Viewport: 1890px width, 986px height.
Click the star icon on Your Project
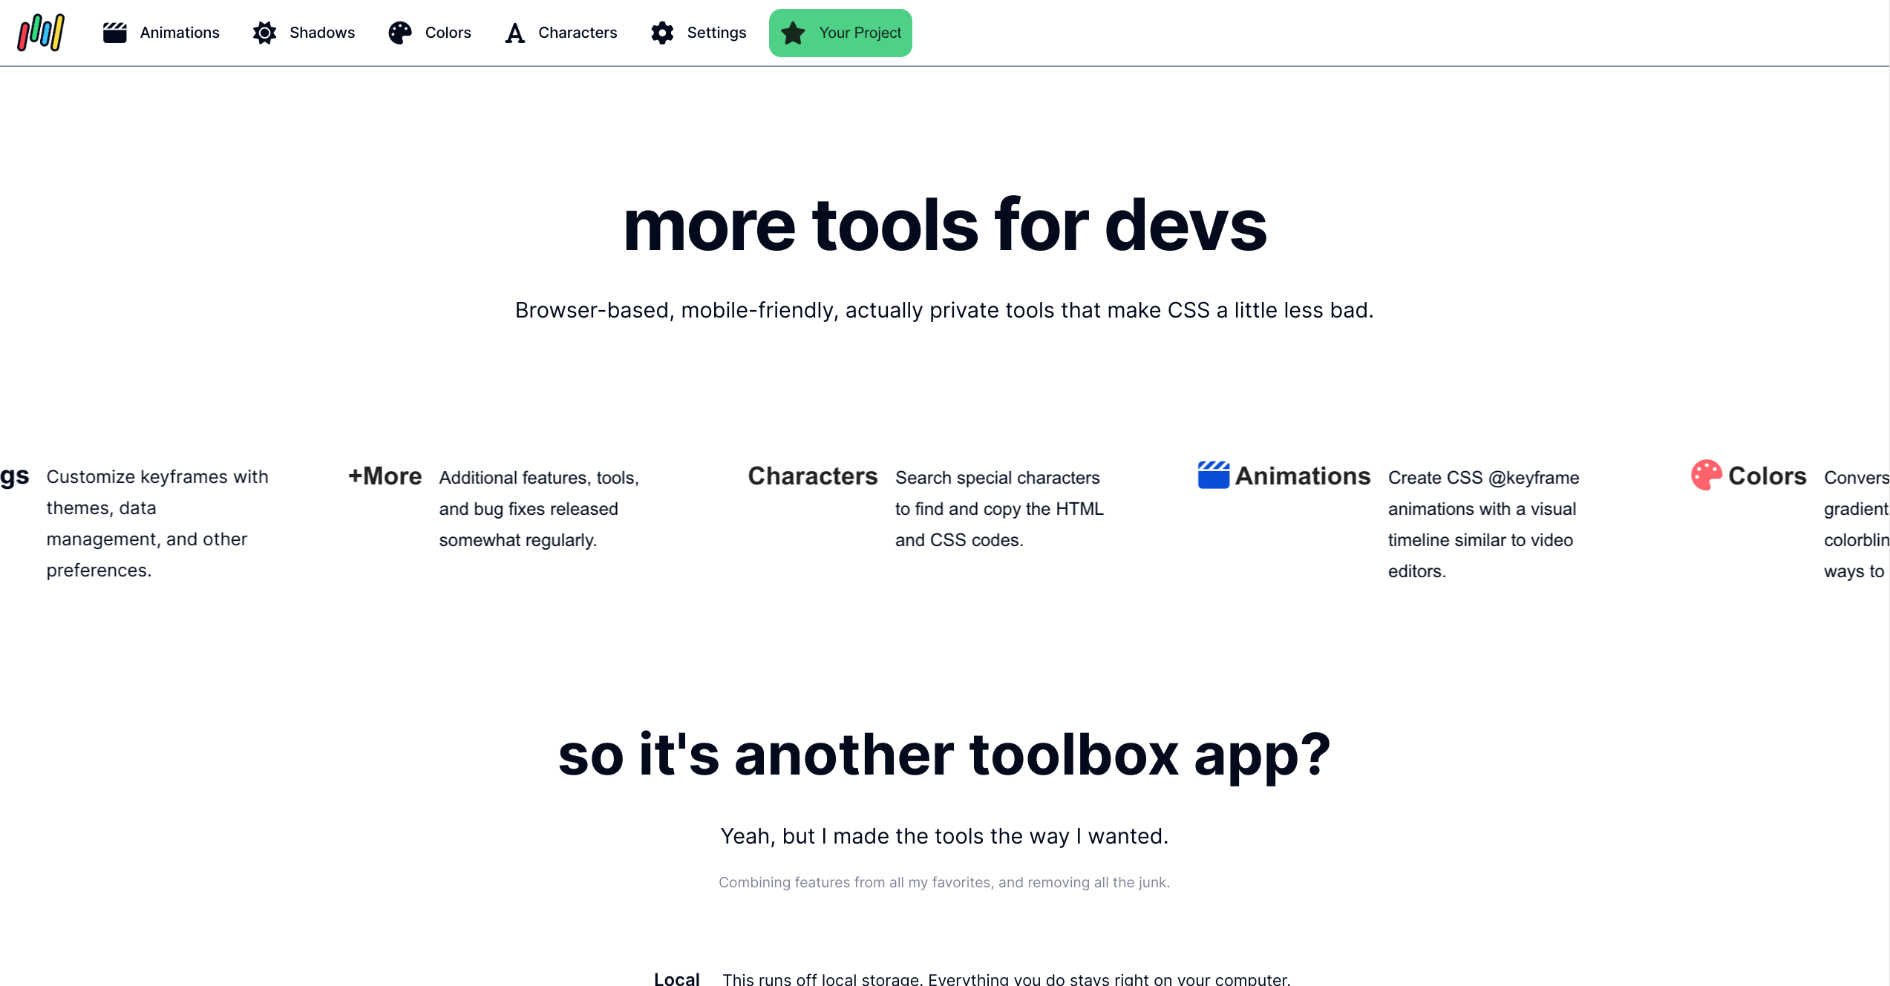coord(793,33)
